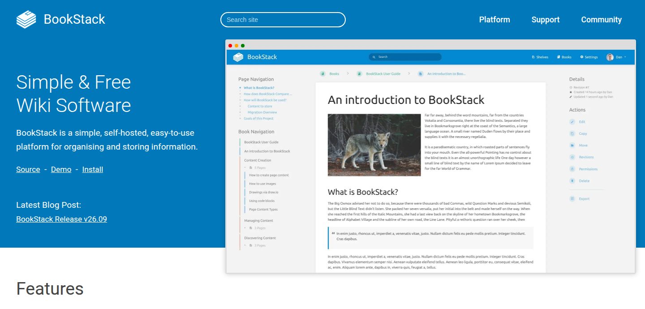Open 'Page Content Types' page
This screenshot has width=645, height=309.
263,210
